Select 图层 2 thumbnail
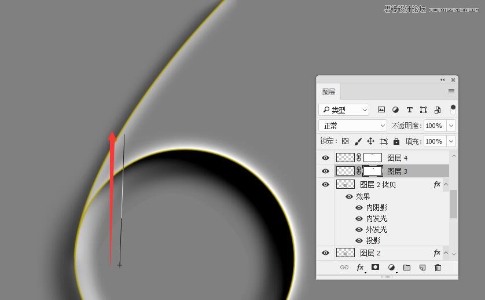Screen dimensions: 485x300 [x=345, y=253]
